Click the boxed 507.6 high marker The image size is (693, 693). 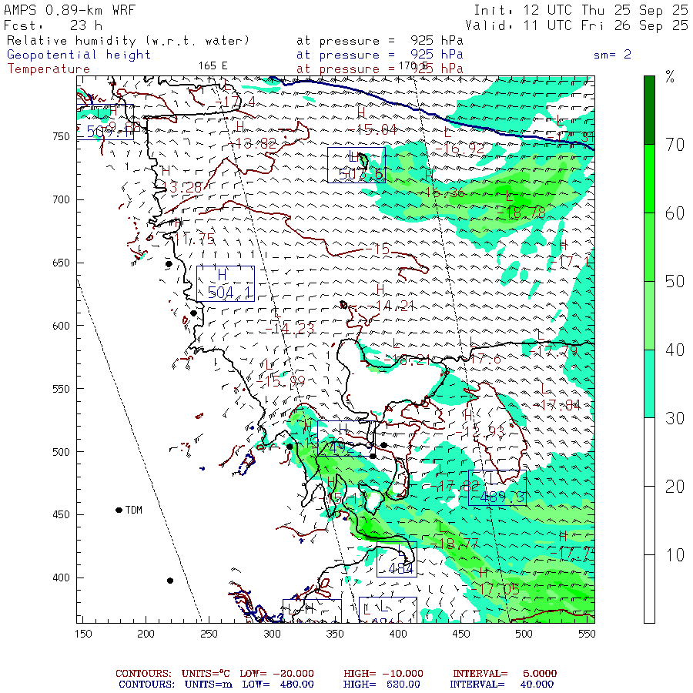[x=355, y=165]
